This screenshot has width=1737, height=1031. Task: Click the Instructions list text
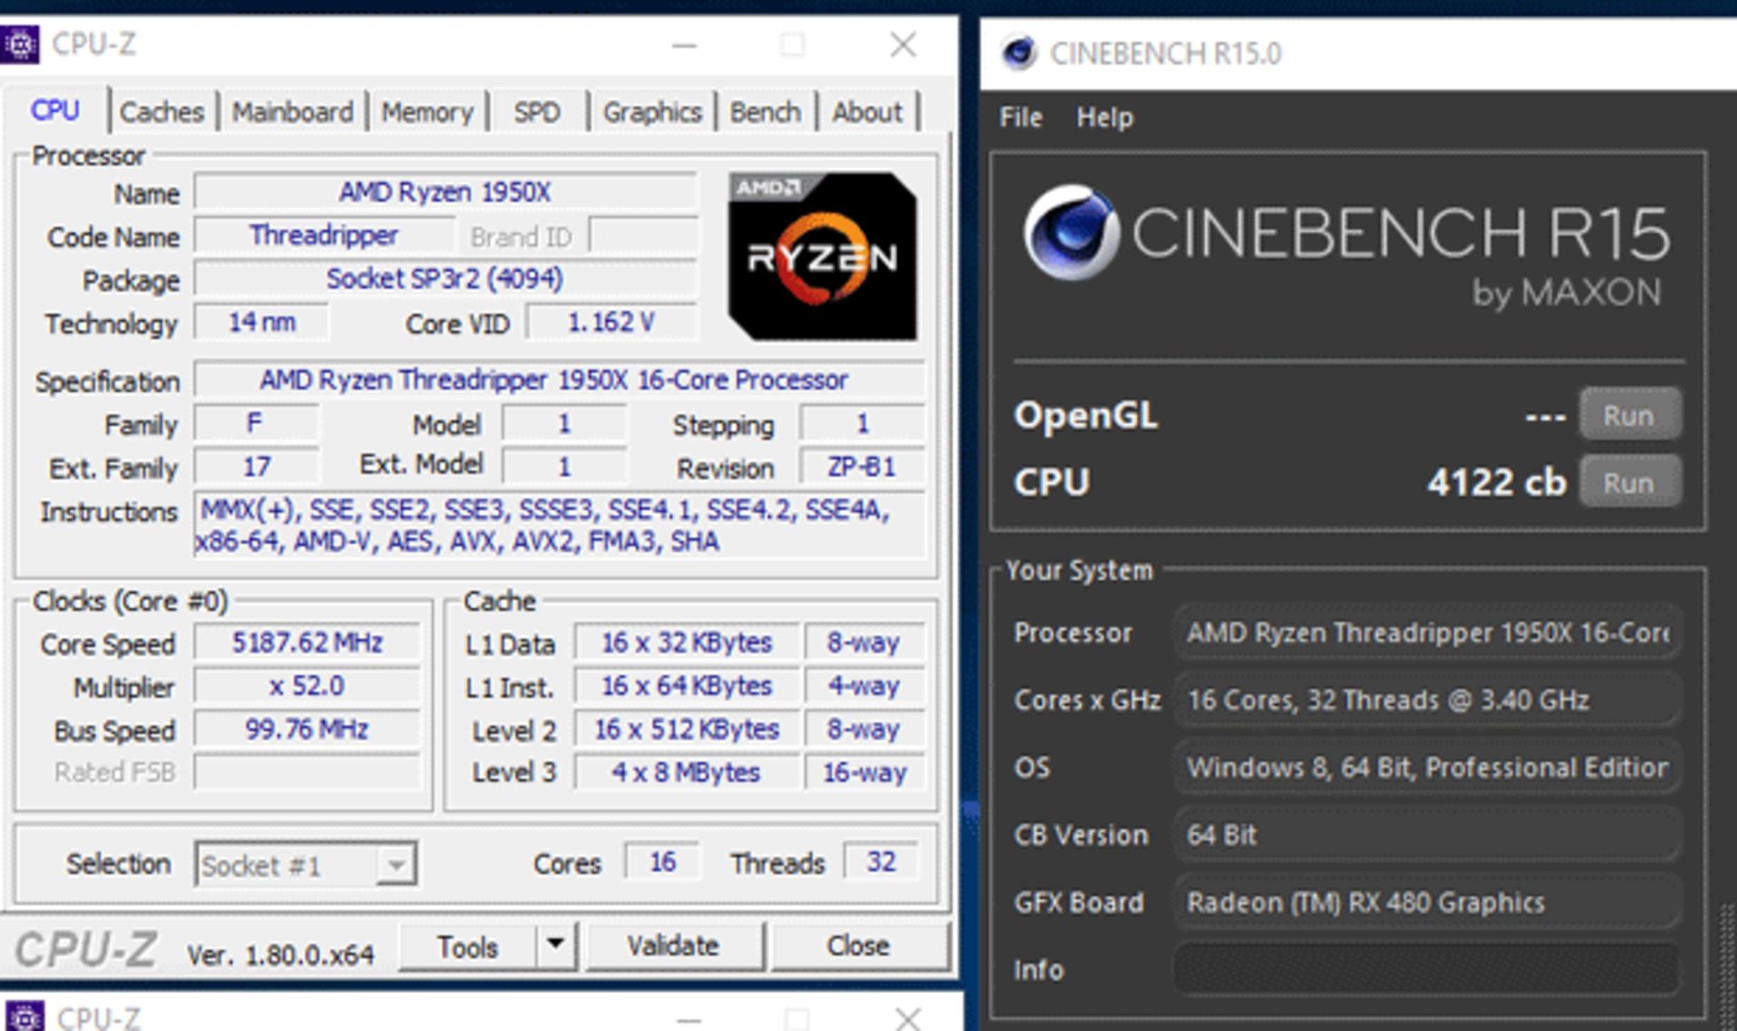[559, 525]
